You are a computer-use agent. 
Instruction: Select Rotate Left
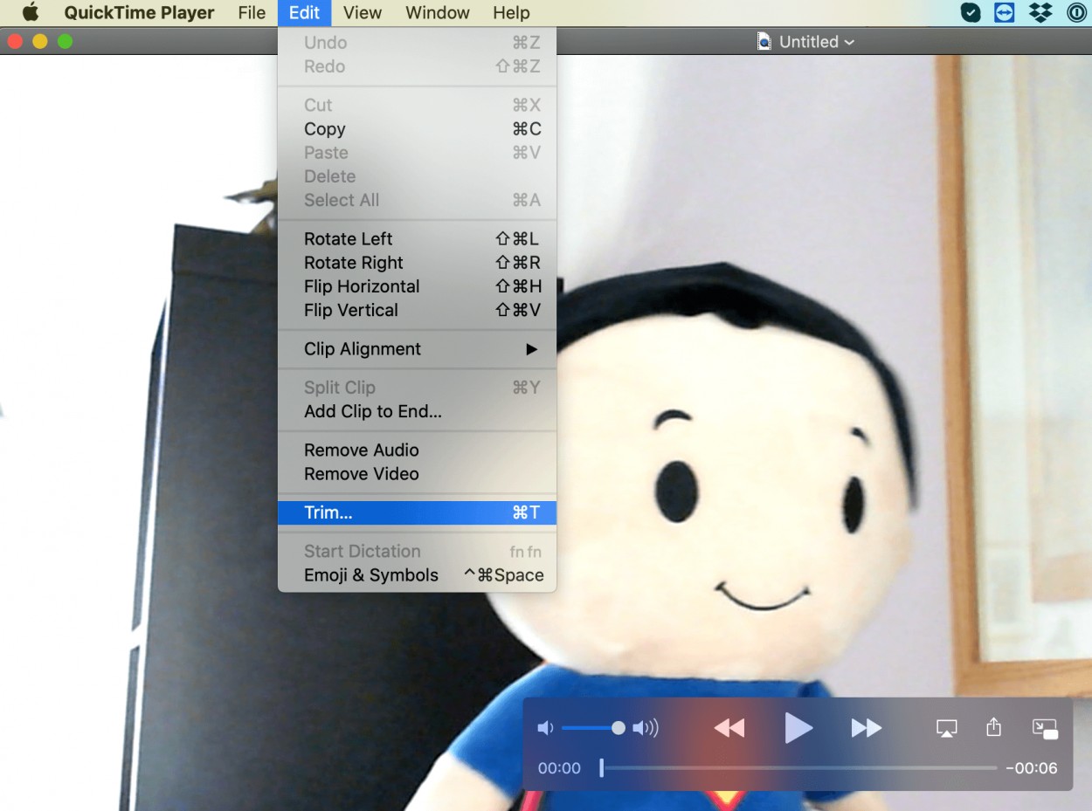click(417, 239)
